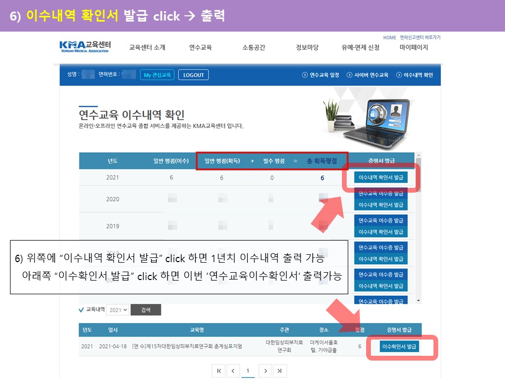
Task: Open the 교육내역 year dropdown showing 2021
Action: 117,310
